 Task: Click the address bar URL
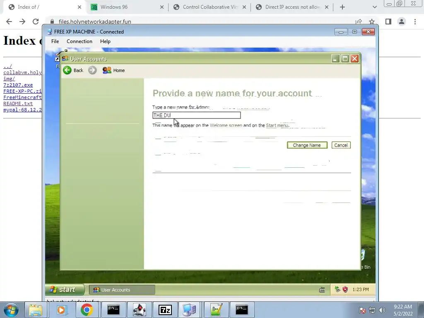[x=95, y=22]
